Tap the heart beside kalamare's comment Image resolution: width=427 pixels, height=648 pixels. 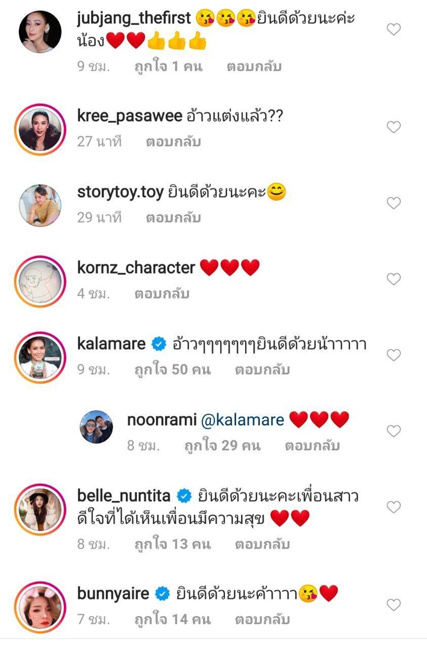(393, 355)
